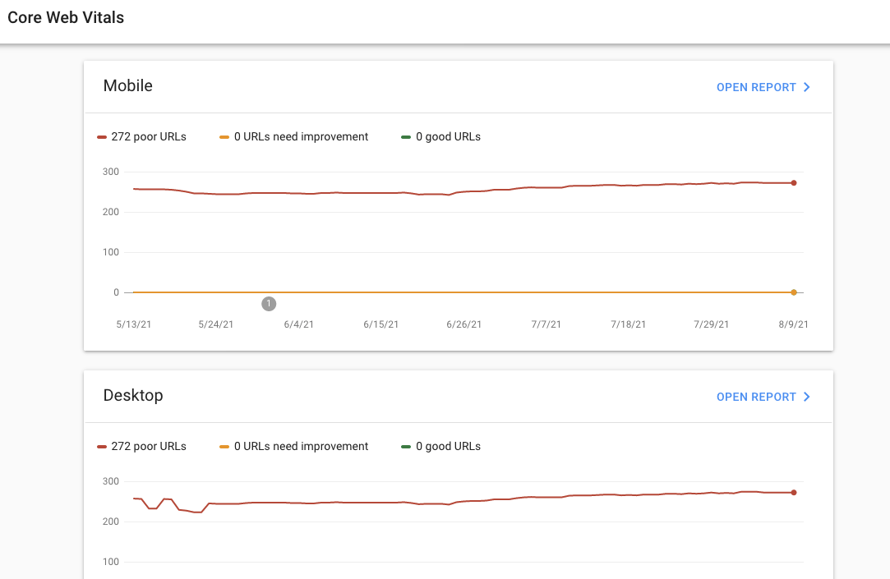Click the Mobile section header
The height and width of the screenshot is (579, 890).
pos(127,85)
